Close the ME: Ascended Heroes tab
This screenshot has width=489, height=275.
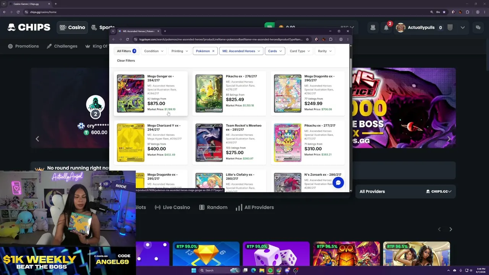pyautogui.click(x=158, y=31)
